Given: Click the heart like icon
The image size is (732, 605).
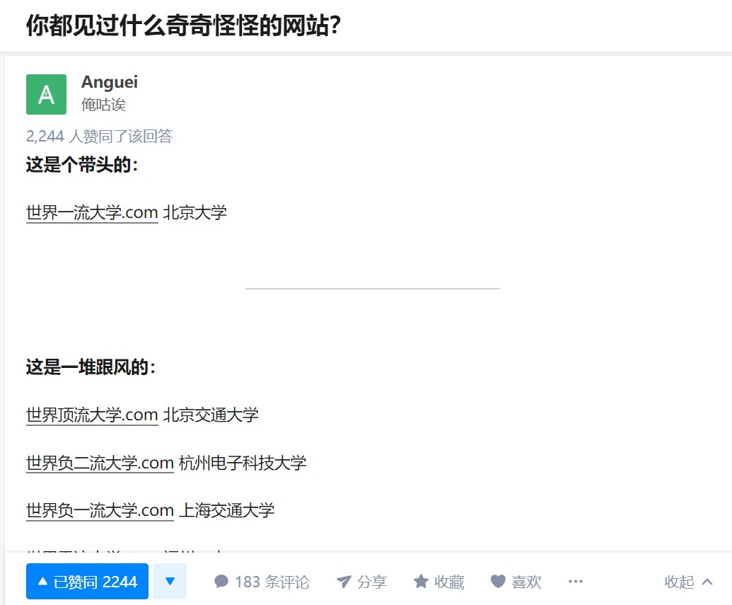Looking at the screenshot, I should click(498, 582).
